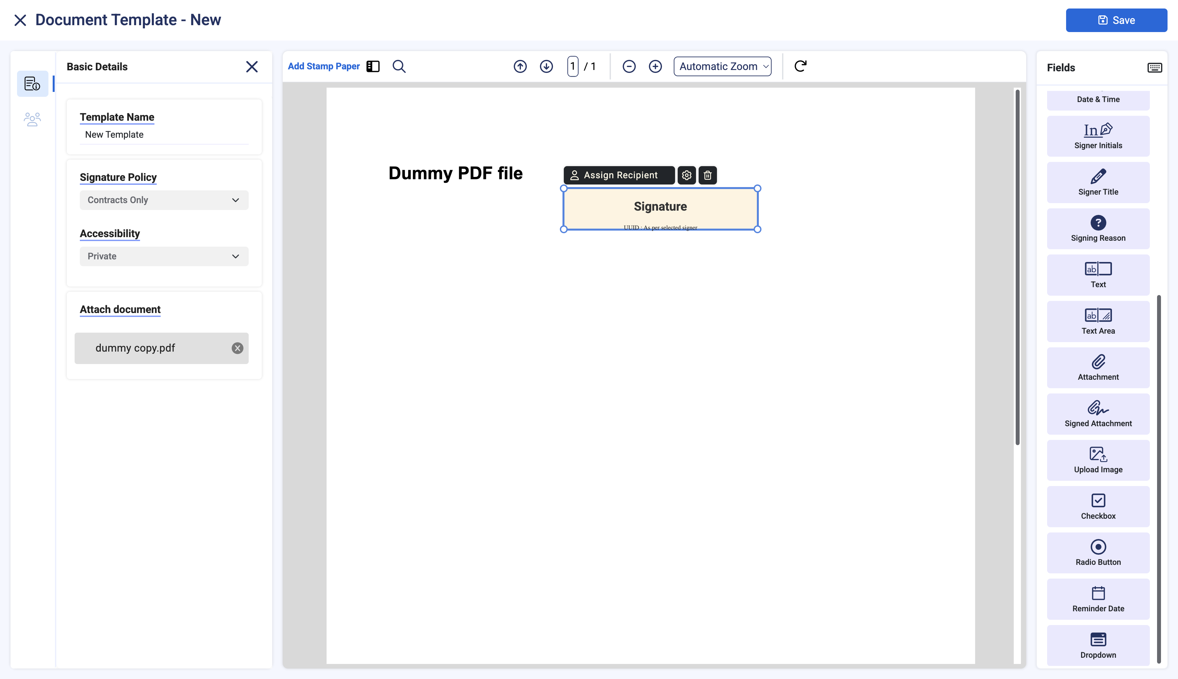Go to next page arrow
Screen dimensions: 1178x679
coord(546,66)
